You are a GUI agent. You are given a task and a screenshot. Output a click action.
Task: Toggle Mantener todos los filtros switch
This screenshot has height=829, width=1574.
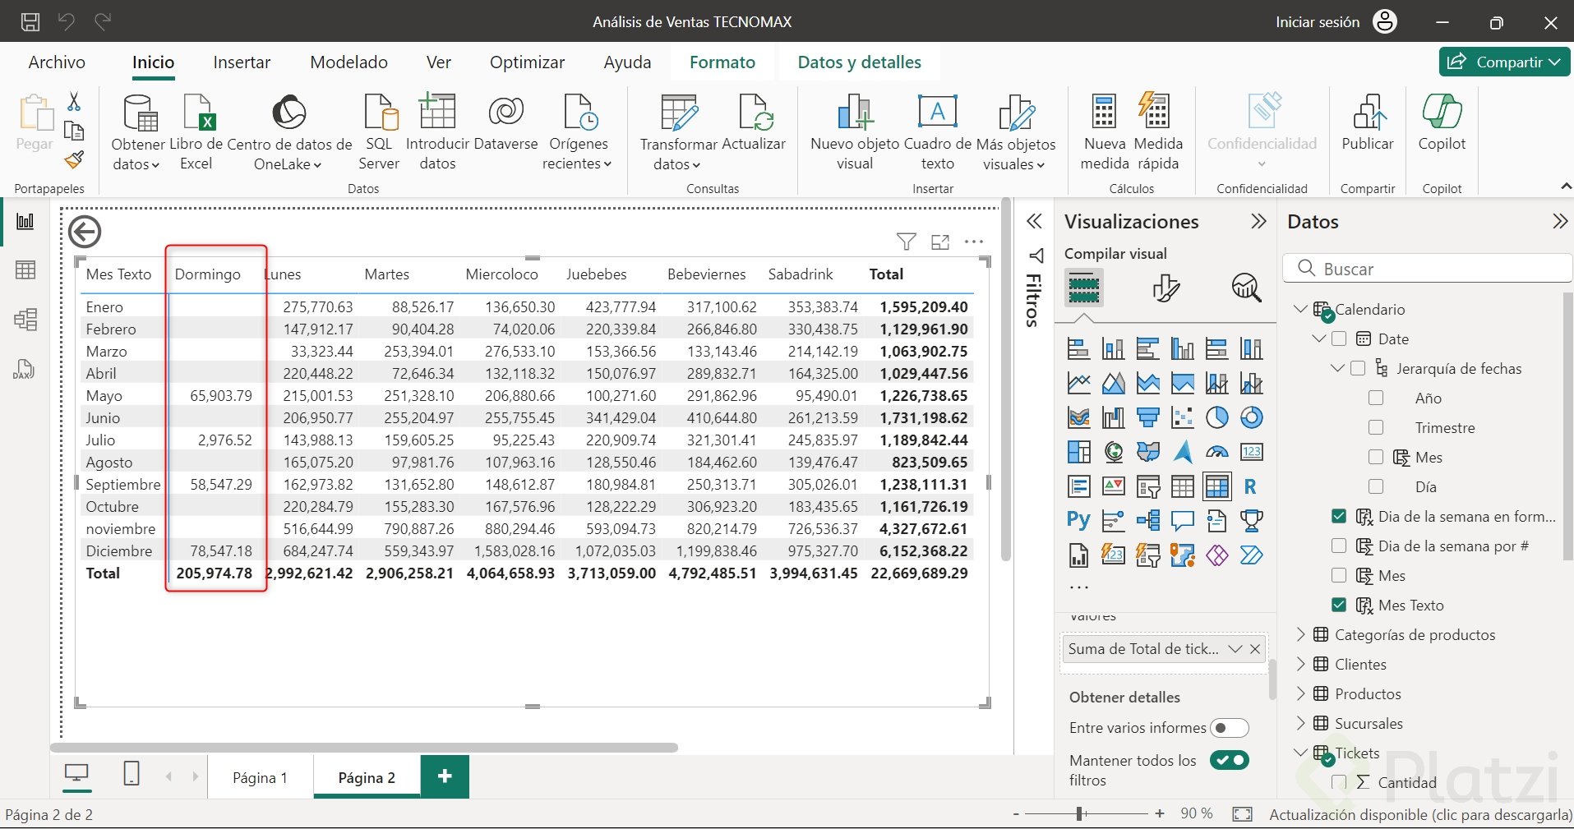[x=1229, y=761]
